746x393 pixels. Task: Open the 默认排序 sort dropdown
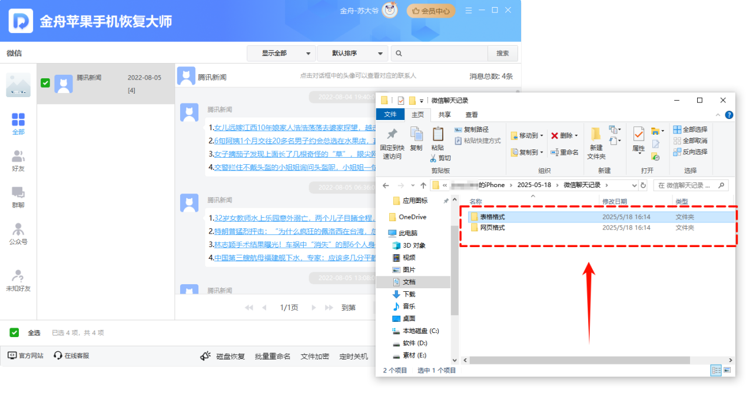[x=353, y=54]
